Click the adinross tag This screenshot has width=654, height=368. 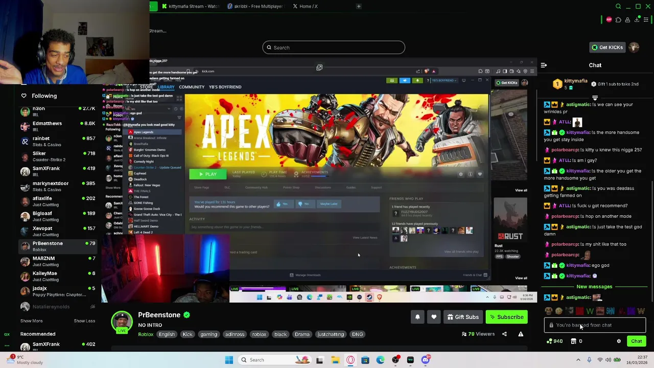click(x=235, y=334)
